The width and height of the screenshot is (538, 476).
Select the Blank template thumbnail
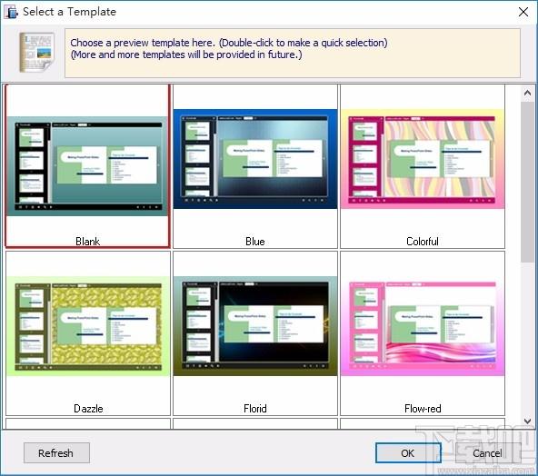87,166
